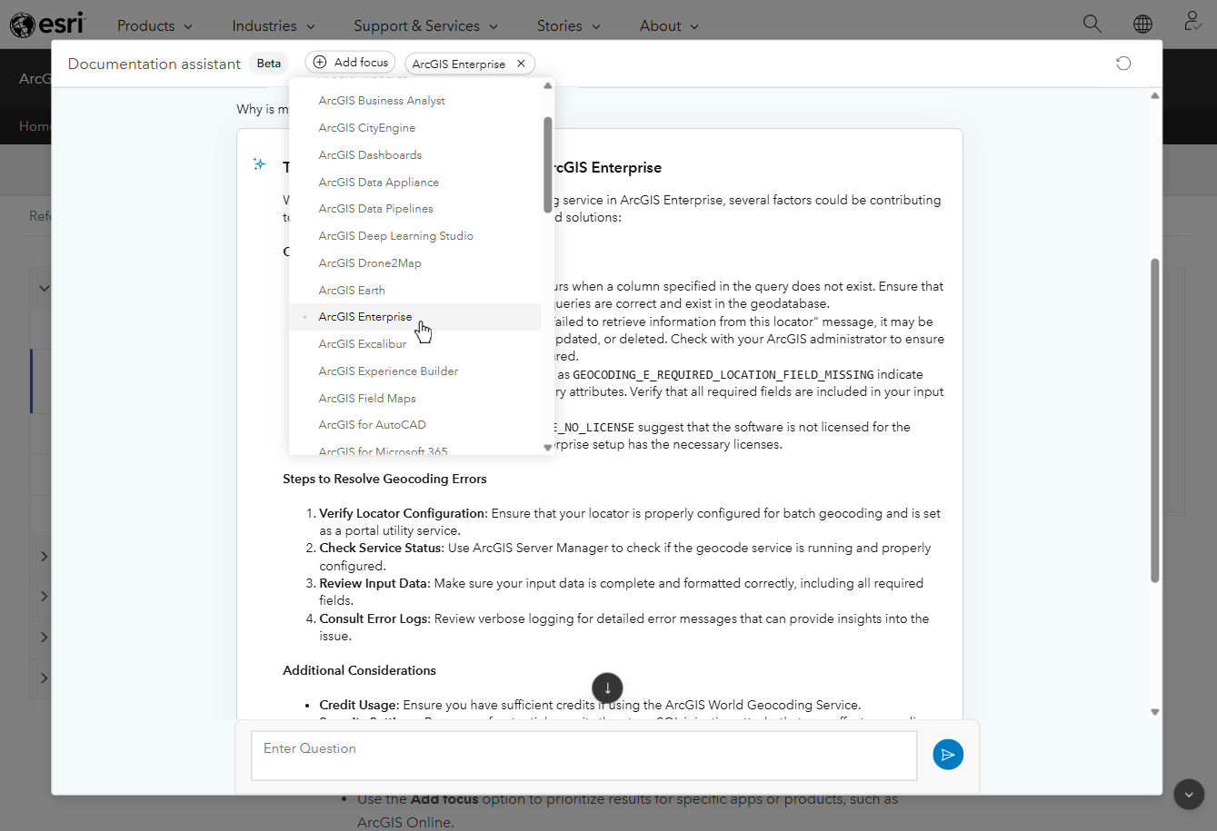The height and width of the screenshot is (831, 1217).
Task: Remove the ArcGIS Enterprise focus chip
Action: [521, 64]
